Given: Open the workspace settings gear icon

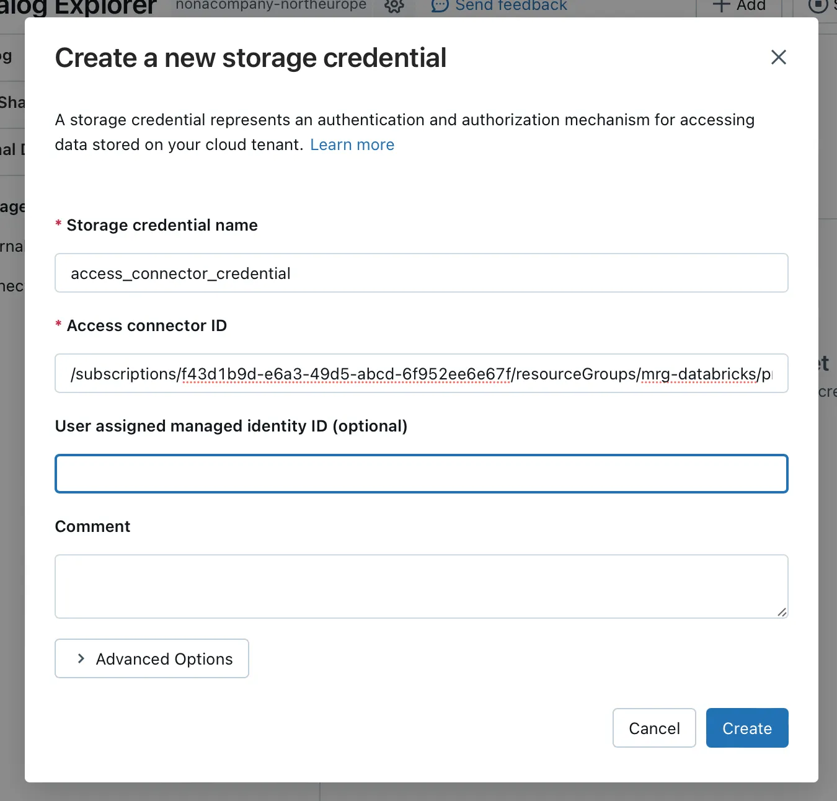Looking at the screenshot, I should click(x=394, y=6).
